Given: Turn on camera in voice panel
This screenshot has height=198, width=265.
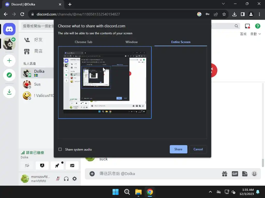Looking at the screenshot, I should [x=27, y=166].
